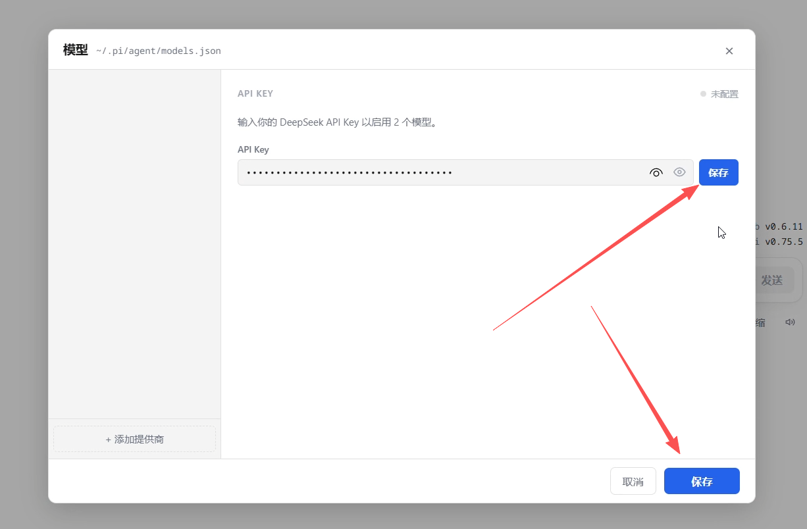Click the 输入你的 DeepSeek API Key instruction text
This screenshot has height=529, width=807.
point(338,122)
